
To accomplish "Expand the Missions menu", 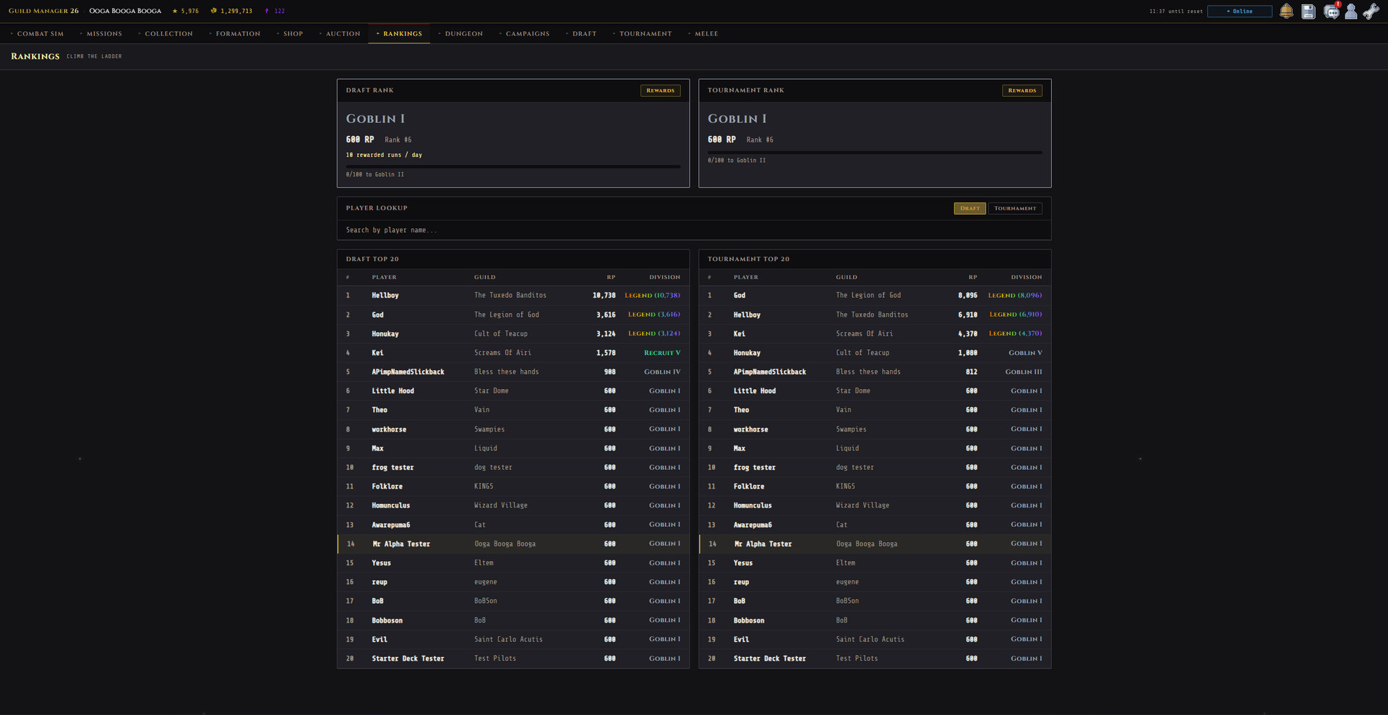I will [x=100, y=33].
